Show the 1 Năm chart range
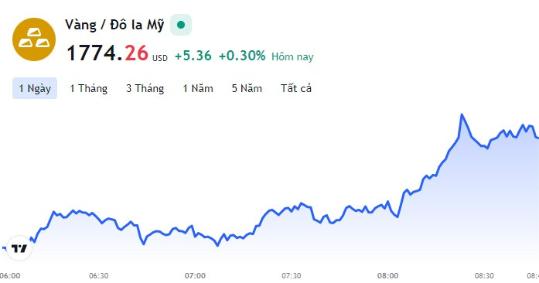The image size is (539, 283). coord(198,88)
